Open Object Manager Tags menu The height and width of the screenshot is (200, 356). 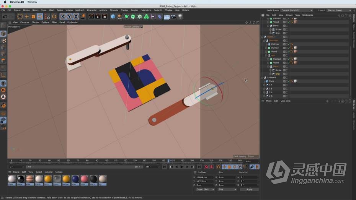pyautogui.click(x=297, y=15)
